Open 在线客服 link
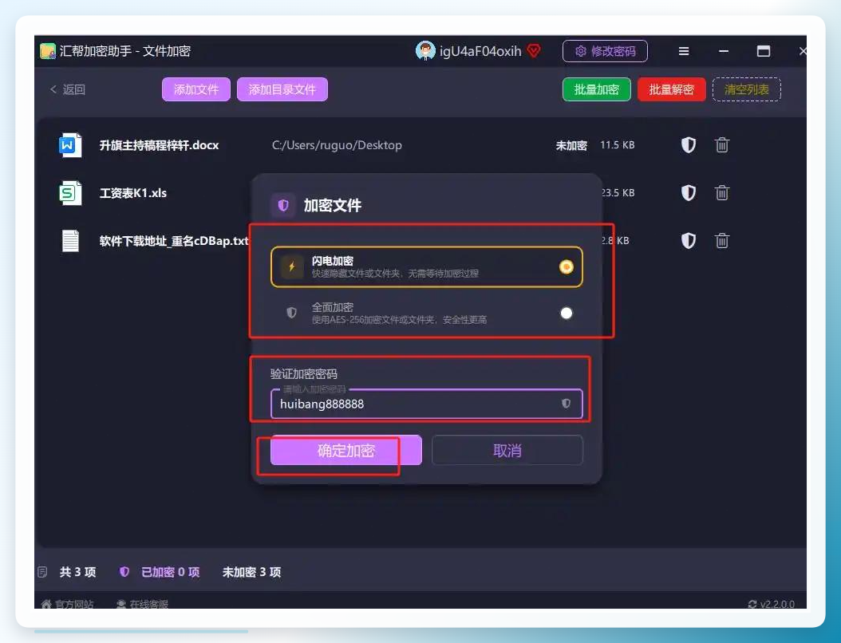 [143, 604]
